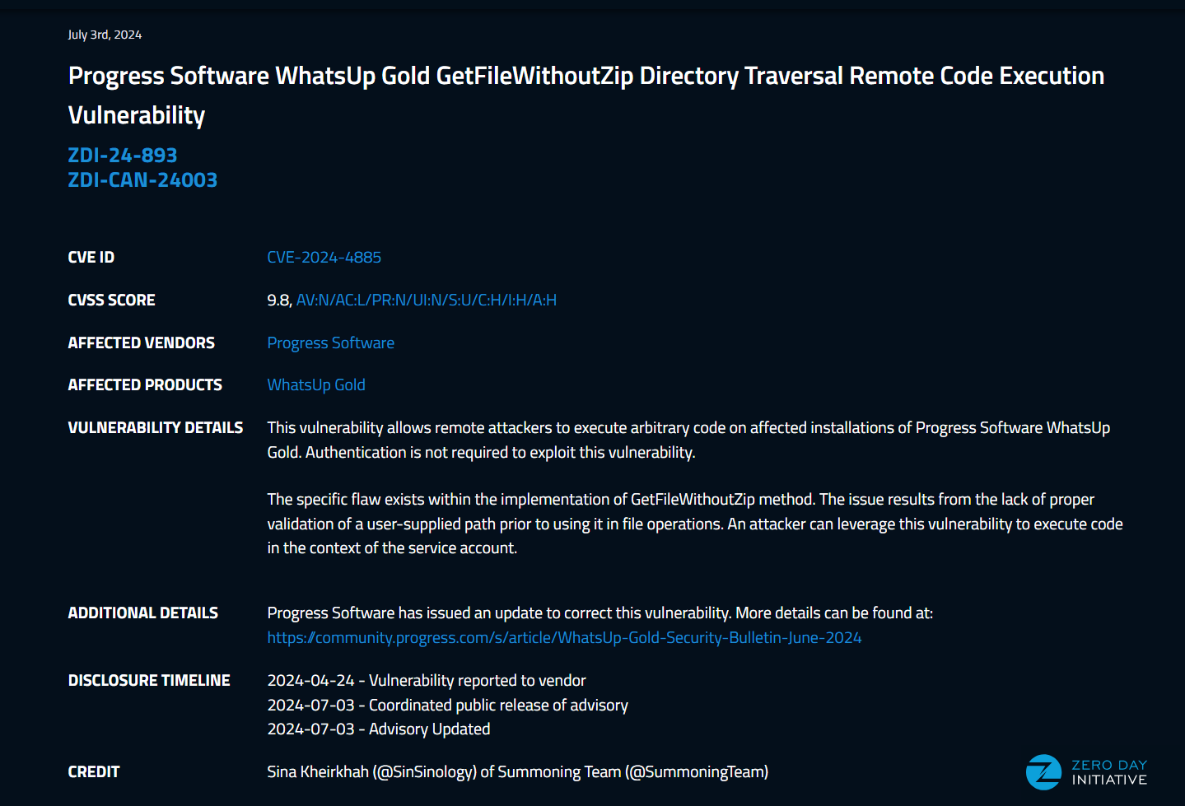Viewport: 1185px width, 806px height.
Task: Click the DISCLOSURE TIMELINE label
Action: (x=149, y=681)
